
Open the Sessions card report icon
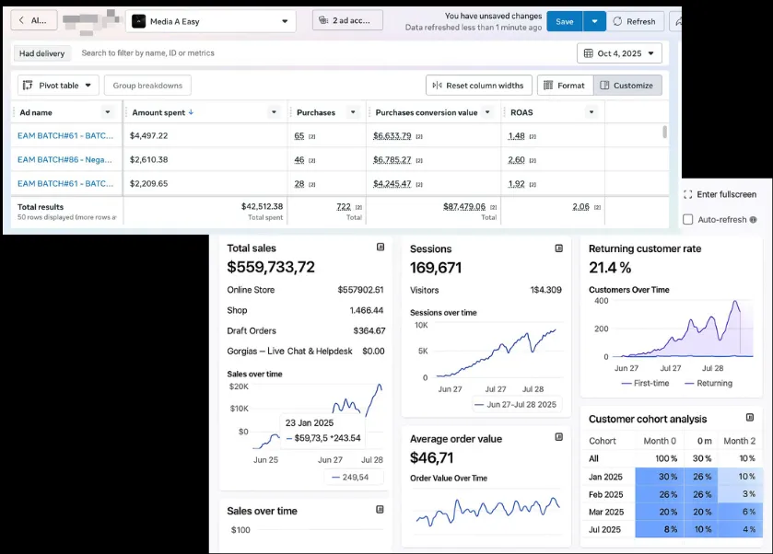pyautogui.click(x=558, y=248)
